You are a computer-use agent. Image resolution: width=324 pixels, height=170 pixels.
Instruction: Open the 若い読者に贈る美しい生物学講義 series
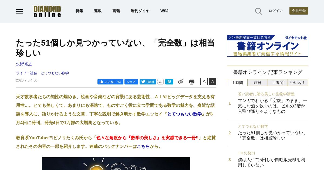pyautogui.click(x=266, y=94)
